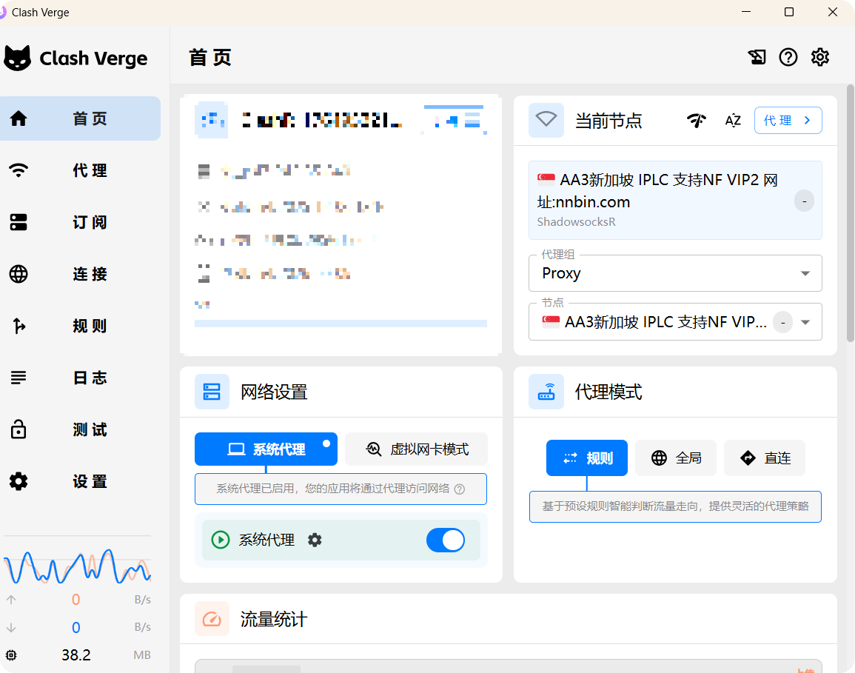Screen dimensions: 855x673
Task: Click the A-Z sort icon
Action: pyautogui.click(x=733, y=121)
